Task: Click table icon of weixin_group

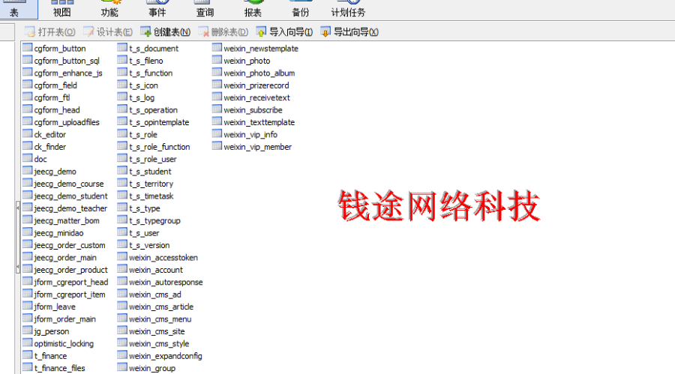Action: tap(122, 367)
